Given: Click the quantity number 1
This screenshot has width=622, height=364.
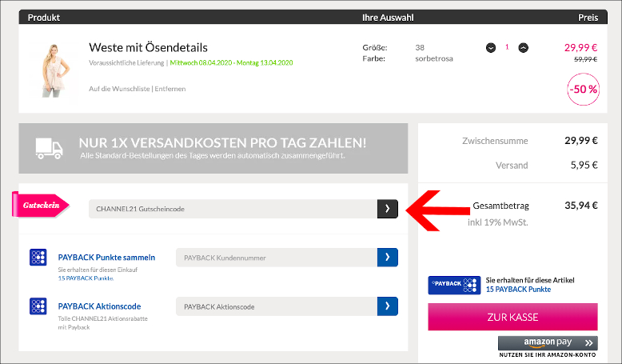Looking at the screenshot, I should pos(507,47).
